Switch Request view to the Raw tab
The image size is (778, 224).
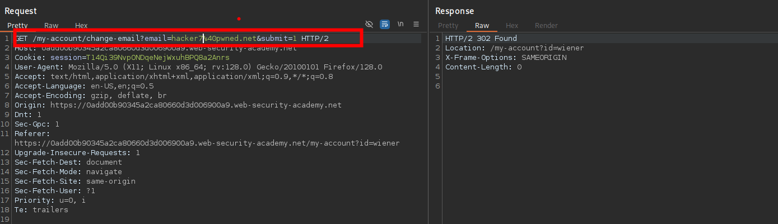(52, 26)
